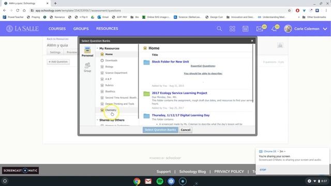The image size is (331, 186).
Task: Stop screen sharing via STOP button
Action: click(263, 170)
